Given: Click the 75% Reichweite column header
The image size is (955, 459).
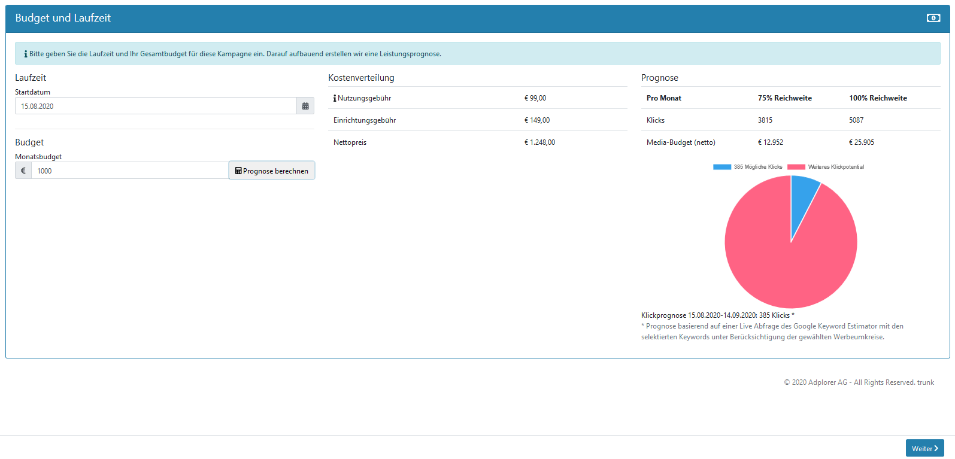Looking at the screenshot, I should point(785,98).
